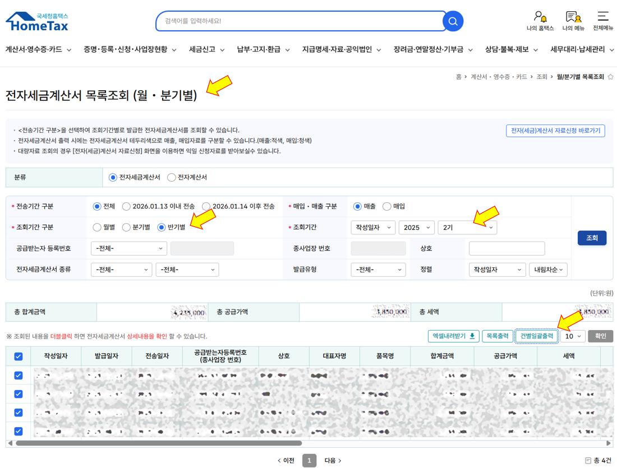Select 매출 radio button
Screen dimensions: 617x468
357,206
